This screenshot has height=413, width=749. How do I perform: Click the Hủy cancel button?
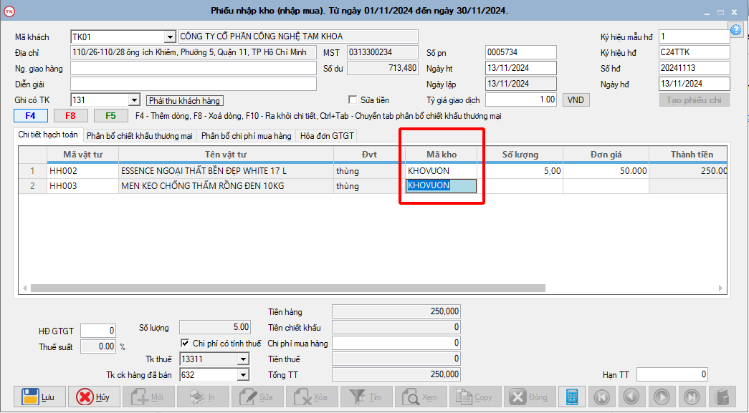[95, 397]
